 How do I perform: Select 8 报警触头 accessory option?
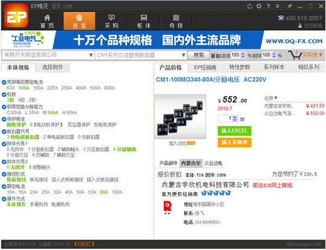tap(39, 167)
